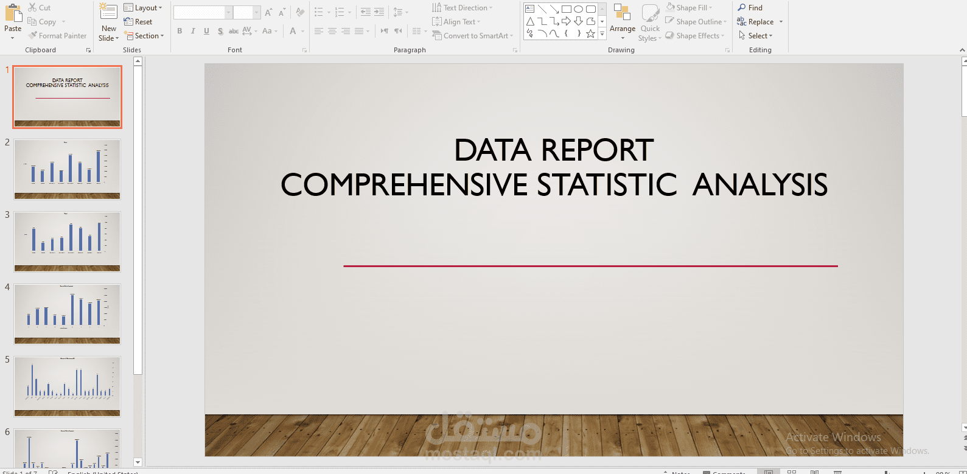967x474 pixels.
Task: Insert a New Slide
Action: coord(108,23)
